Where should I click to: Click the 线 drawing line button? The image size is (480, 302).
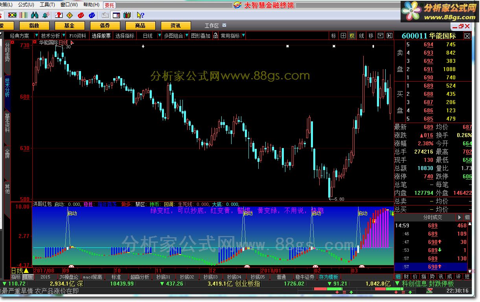(361, 36)
